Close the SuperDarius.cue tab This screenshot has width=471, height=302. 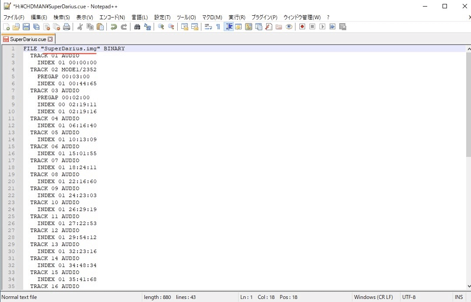(50, 39)
